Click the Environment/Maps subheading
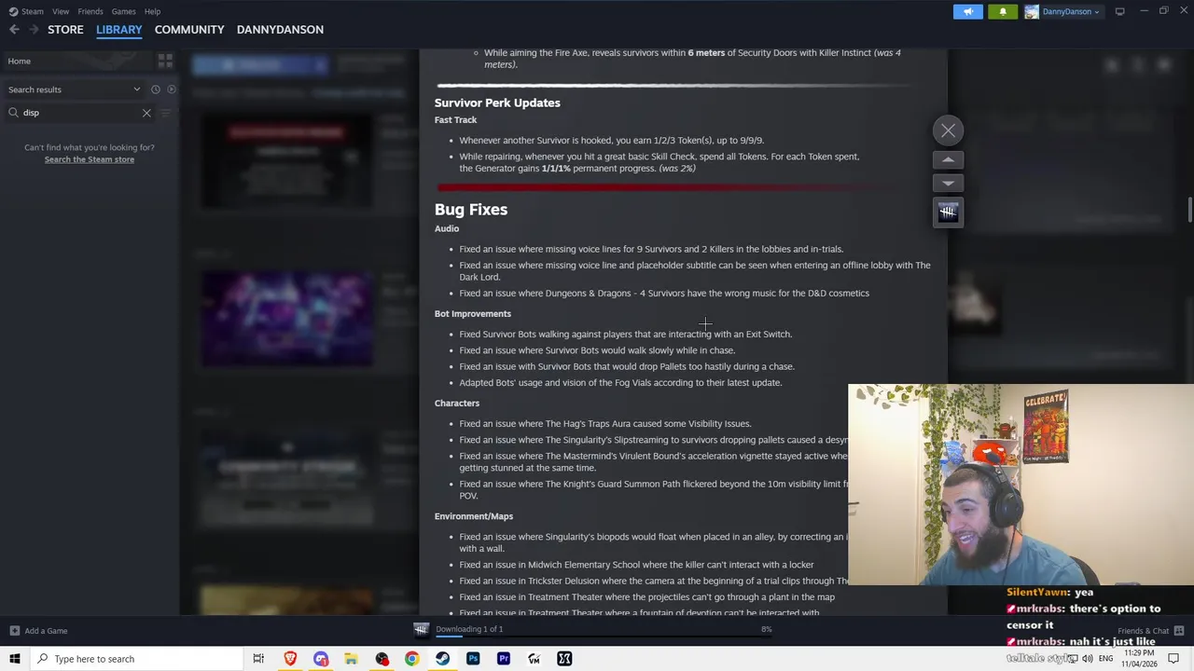The width and height of the screenshot is (1194, 671). [x=474, y=516]
